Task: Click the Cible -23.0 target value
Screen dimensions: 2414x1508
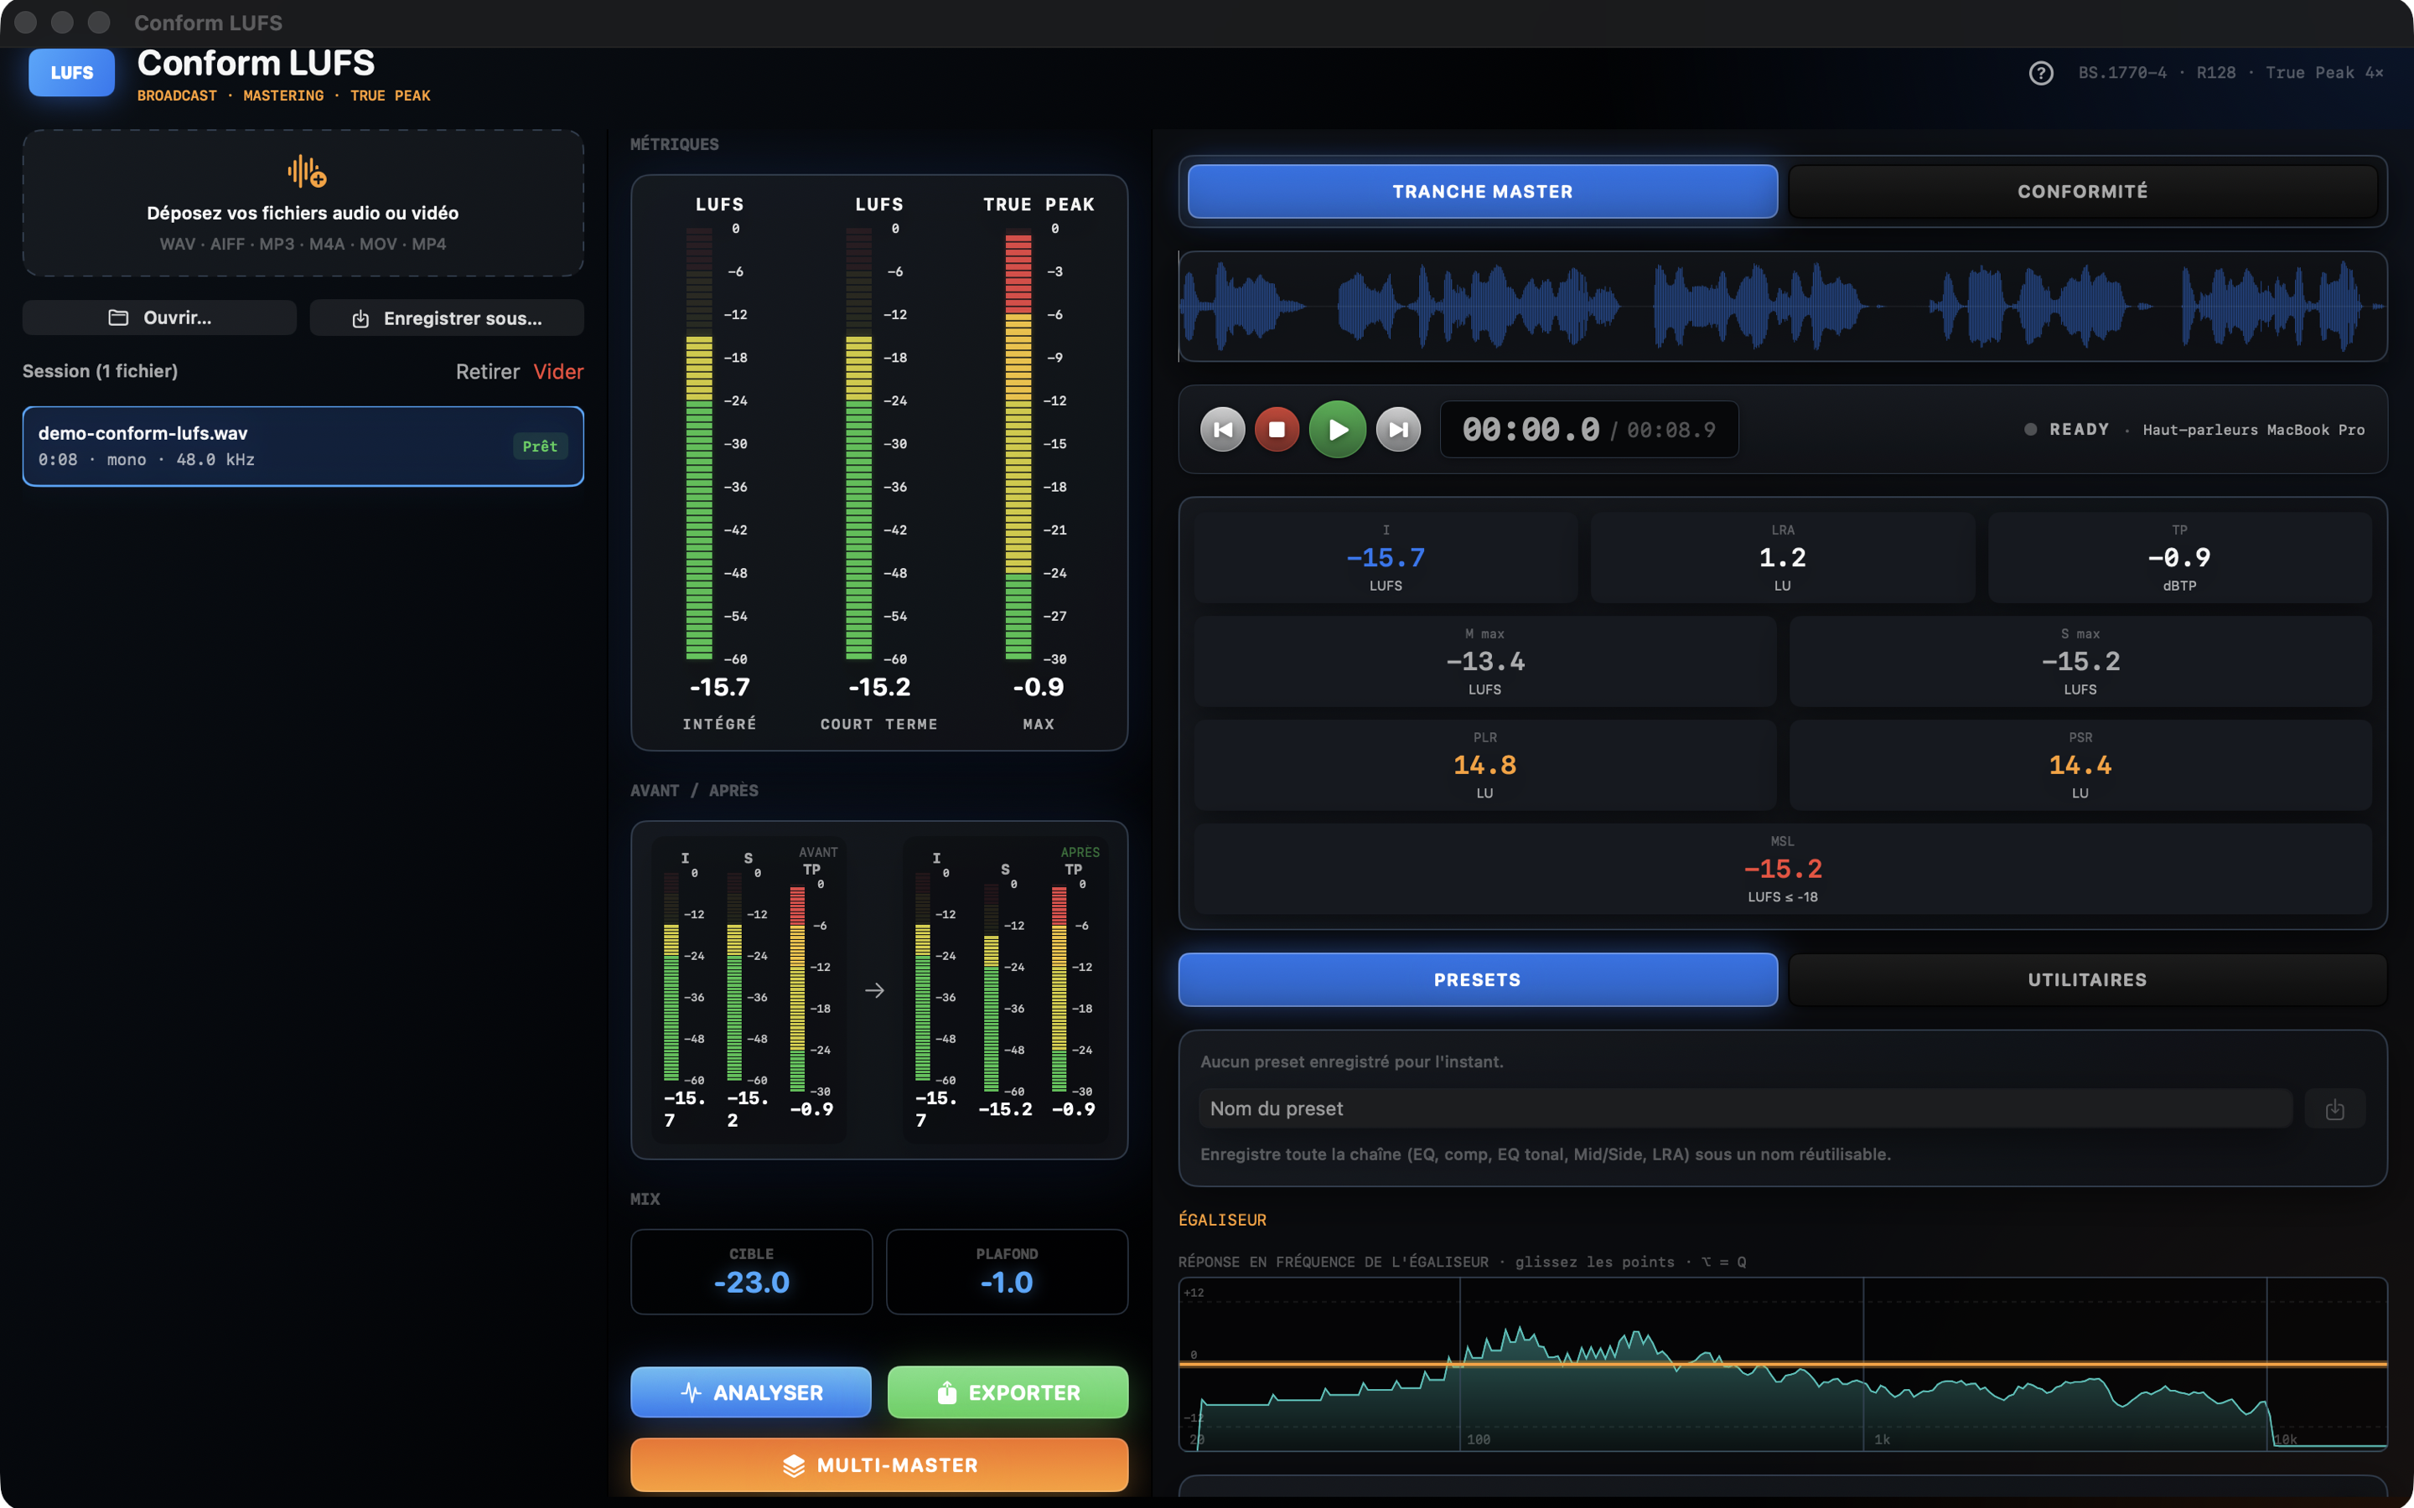Action: click(x=751, y=1273)
